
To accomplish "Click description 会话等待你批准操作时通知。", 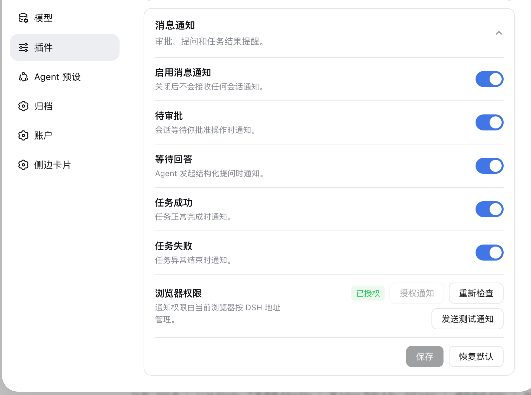I will tap(206, 130).
